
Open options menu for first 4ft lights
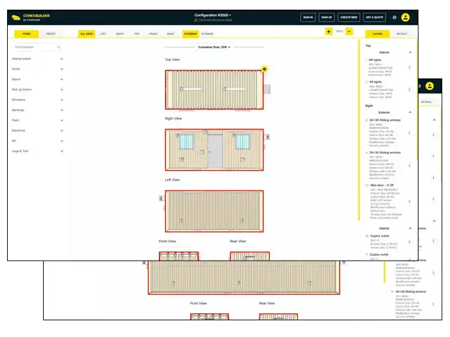[410, 67]
